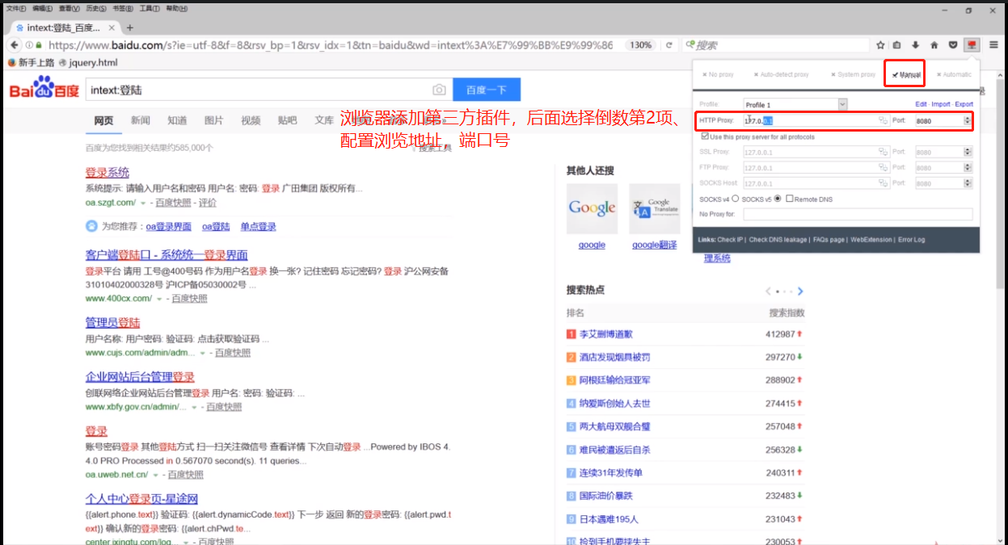1008x545 pixels.
Task: Select the SOCKS v5 radio button
Action: 778,199
